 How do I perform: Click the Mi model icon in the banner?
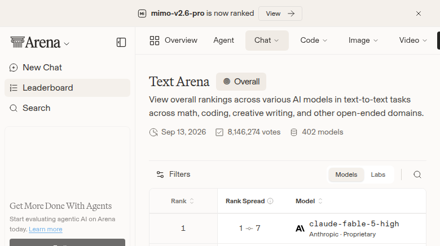pos(142,14)
